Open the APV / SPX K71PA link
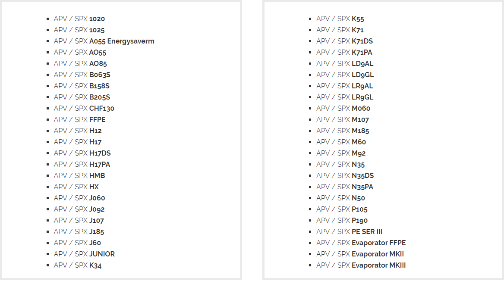This screenshot has height=281, width=504. (344, 52)
